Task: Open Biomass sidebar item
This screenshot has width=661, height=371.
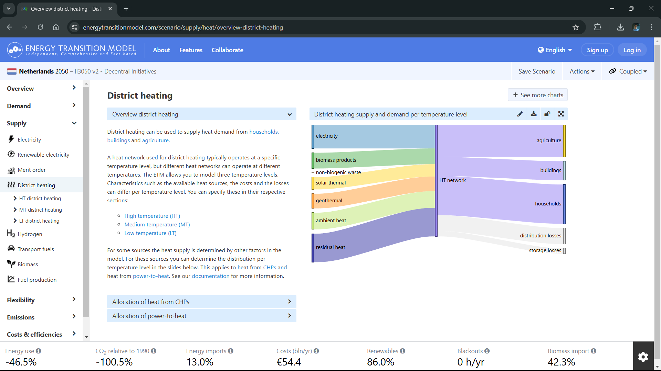Action: [28, 265]
